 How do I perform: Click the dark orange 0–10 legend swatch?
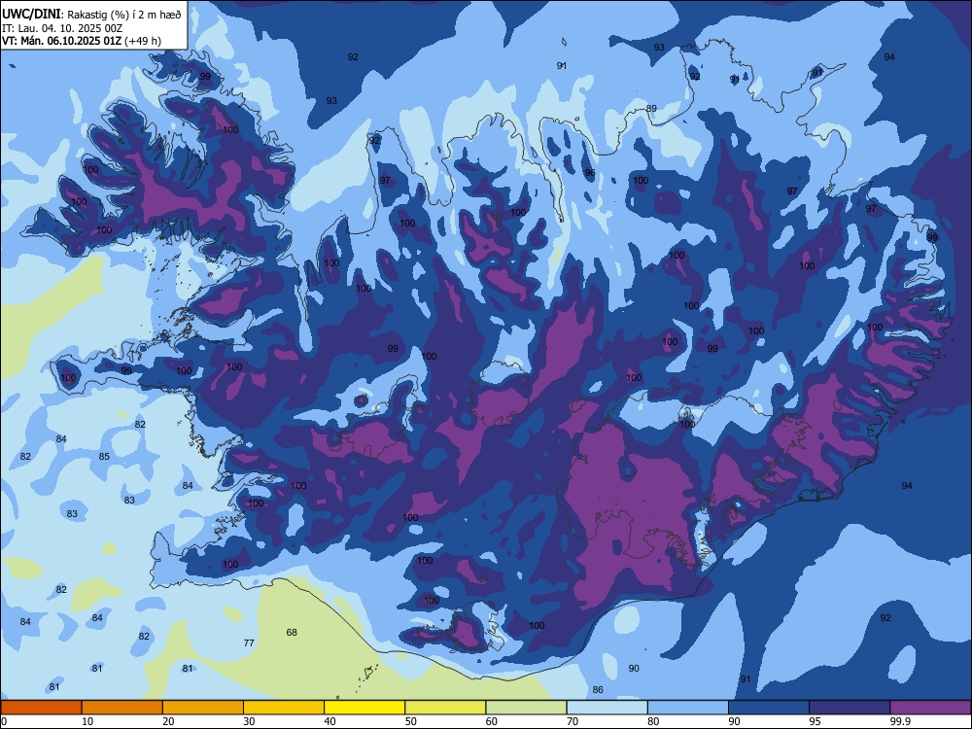pos(41,708)
